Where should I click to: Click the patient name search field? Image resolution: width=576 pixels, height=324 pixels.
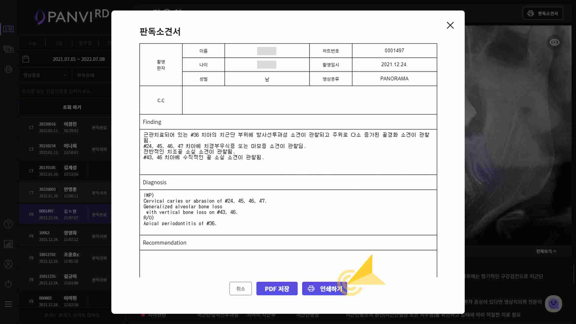pos(65,91)
